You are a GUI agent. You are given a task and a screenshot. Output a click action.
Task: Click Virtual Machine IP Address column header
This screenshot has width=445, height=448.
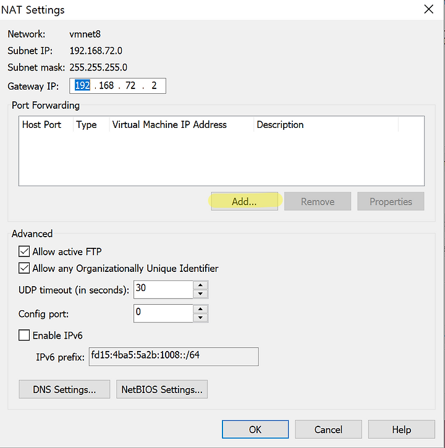(182, 125)
